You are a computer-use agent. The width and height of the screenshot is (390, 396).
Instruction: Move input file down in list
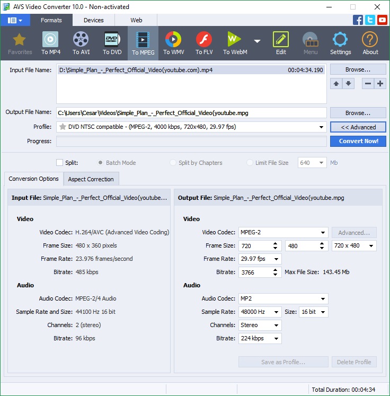click(x=348, y=84)
